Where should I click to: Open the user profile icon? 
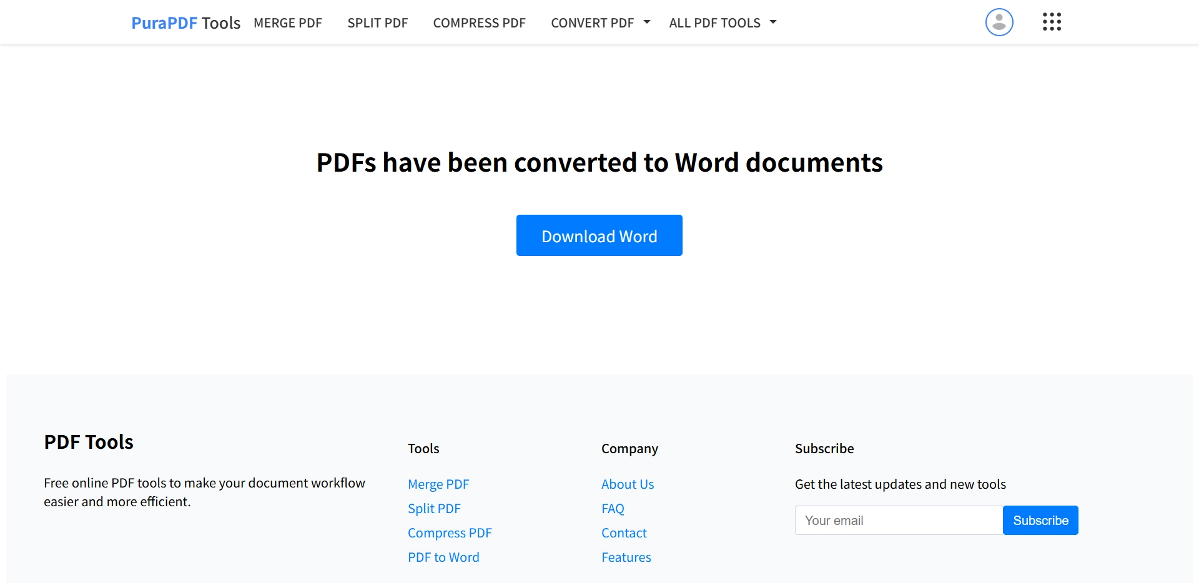[x=999, y=22]
